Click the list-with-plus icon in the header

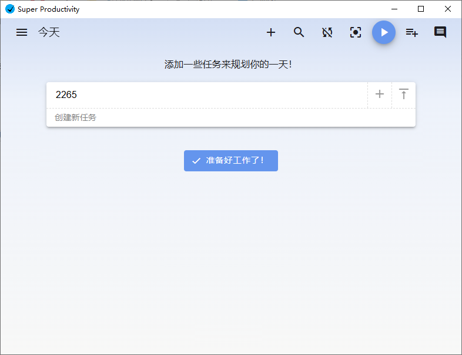click(x=412, y=32)
